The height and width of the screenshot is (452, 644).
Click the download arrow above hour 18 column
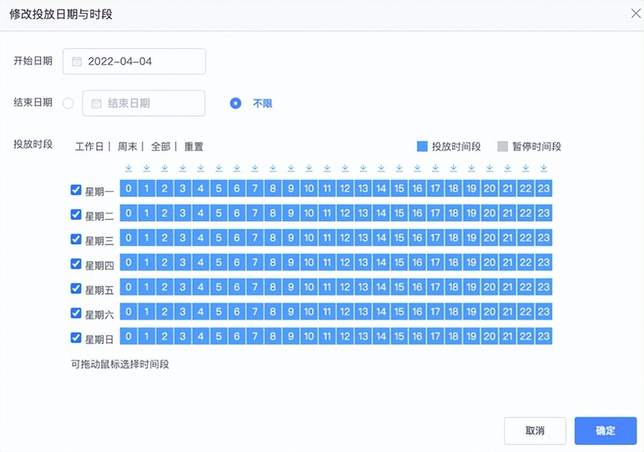(x=453, y=168)
